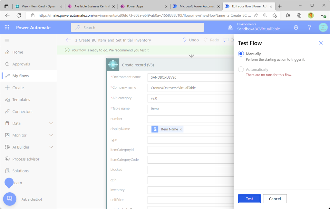Close the Edit your flow tab
This screenshot has height=209, width=330.
point(271,6)
